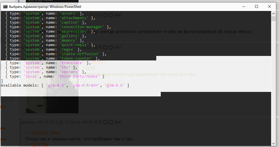Click the 'gallery' extension line

(46, 36)
